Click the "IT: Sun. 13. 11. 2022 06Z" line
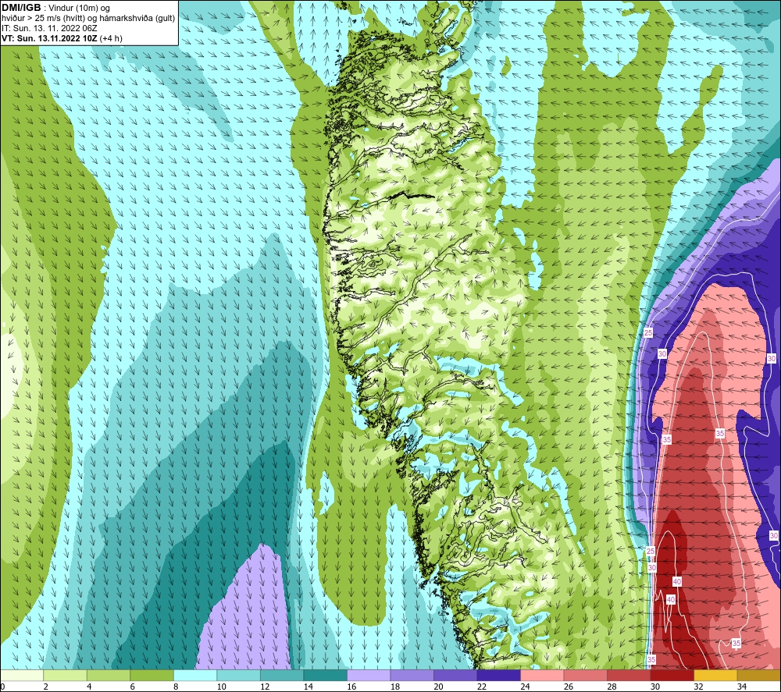Viewport: 781px width, 692px height. point(49,28)
